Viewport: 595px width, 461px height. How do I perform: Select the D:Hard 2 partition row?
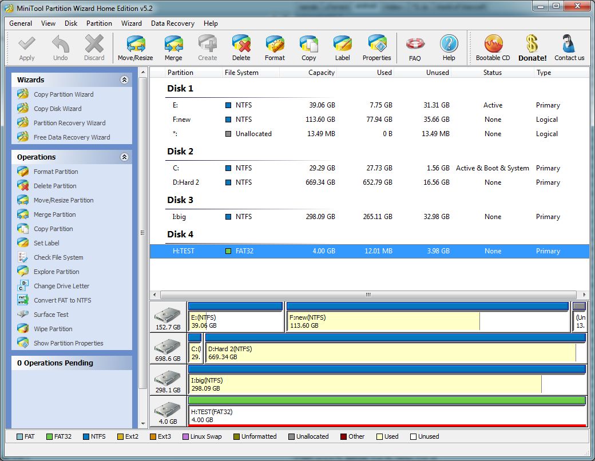369,182
